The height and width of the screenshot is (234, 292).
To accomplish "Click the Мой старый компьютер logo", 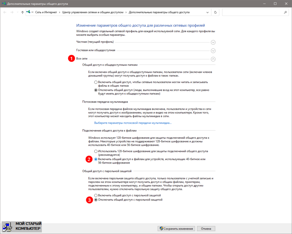I will pos(21,227).
